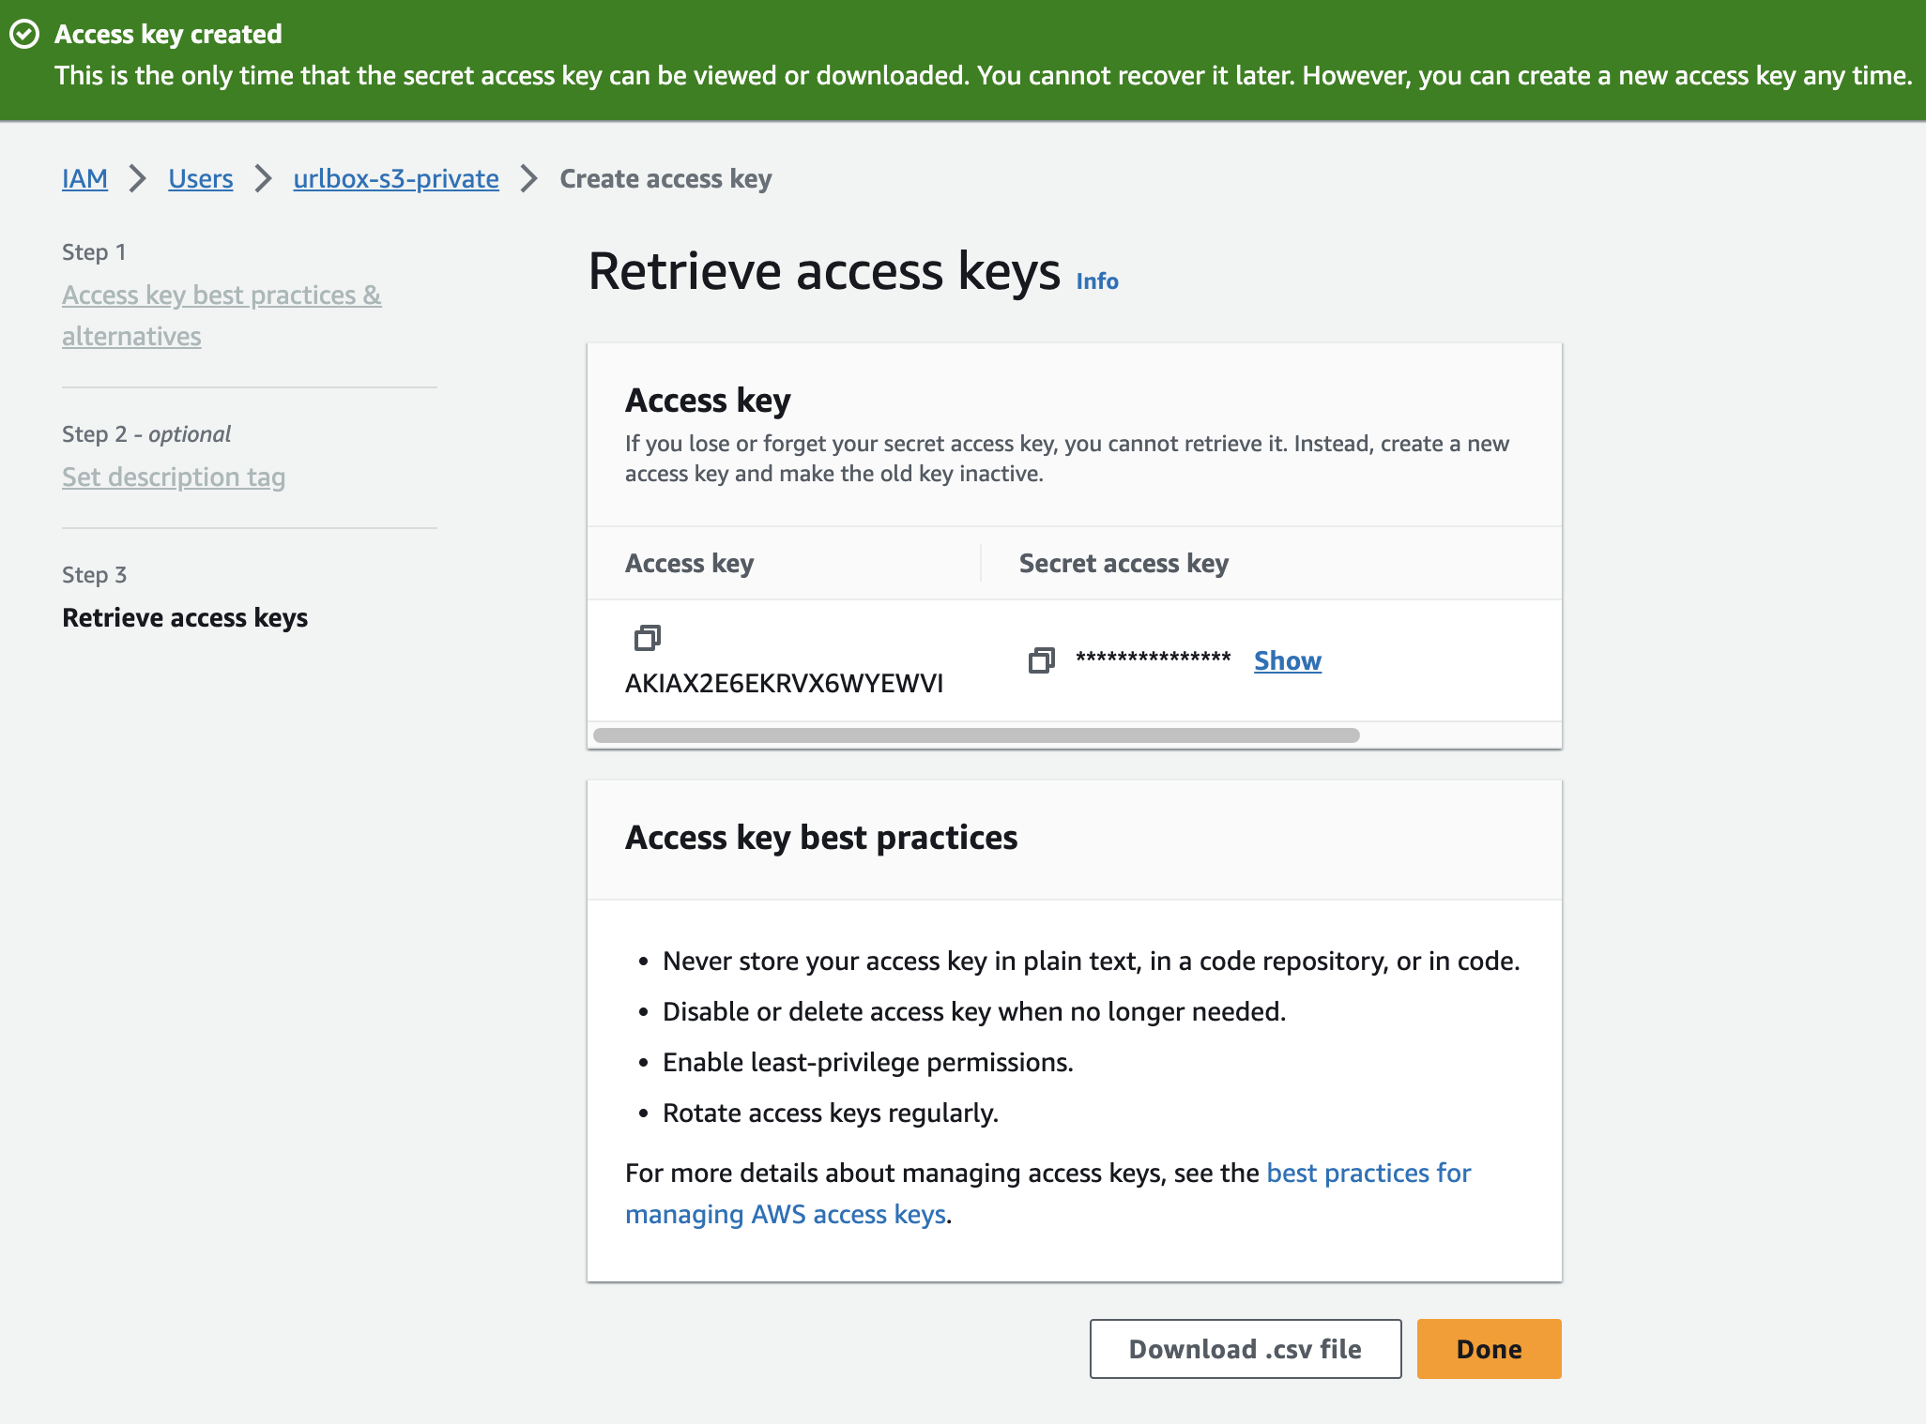
Task: Show the hidden secret access key
Action: [x=1287, y=660]
